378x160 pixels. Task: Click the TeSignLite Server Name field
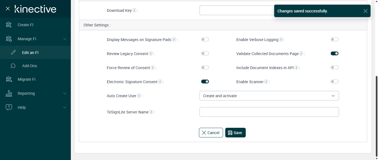click(269, 112)
